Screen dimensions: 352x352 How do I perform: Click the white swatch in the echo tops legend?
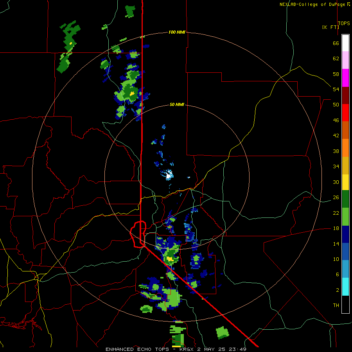click(345, 43)
